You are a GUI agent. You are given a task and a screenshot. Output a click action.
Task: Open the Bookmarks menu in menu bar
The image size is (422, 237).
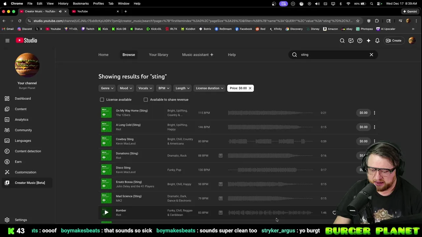point(81,3)
